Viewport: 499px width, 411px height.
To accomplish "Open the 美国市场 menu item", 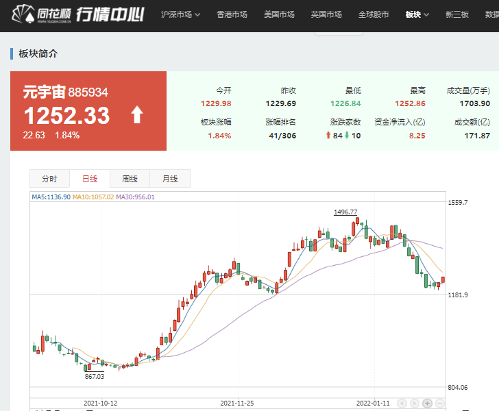I will pyautogui.click(x=279, y=14).
